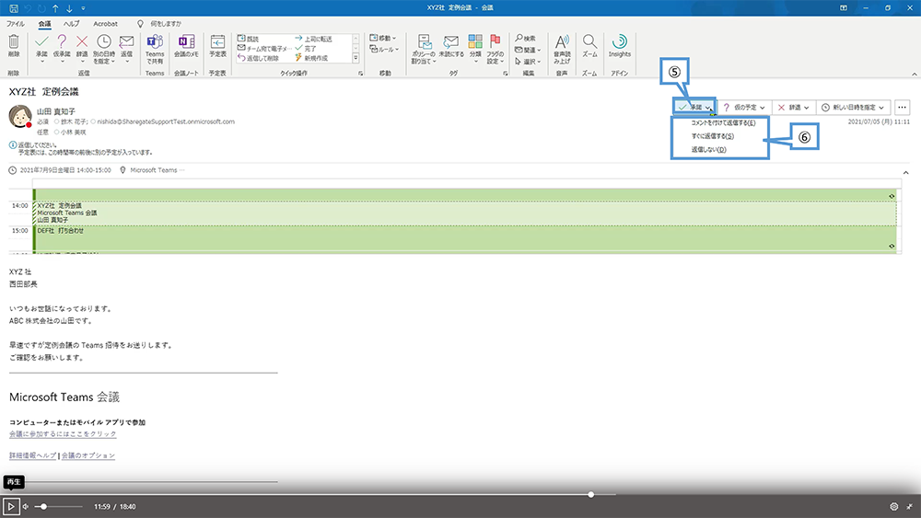This screenshot has width=921, height=518.
Task: Click the video speaker mute icon
Action: (26, 506)
